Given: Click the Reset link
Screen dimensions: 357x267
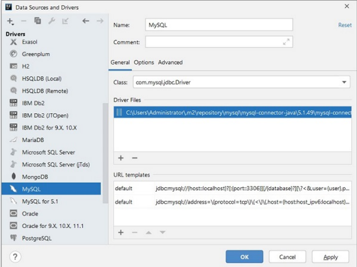Looking at the screenshot, I should coord(344,25).
